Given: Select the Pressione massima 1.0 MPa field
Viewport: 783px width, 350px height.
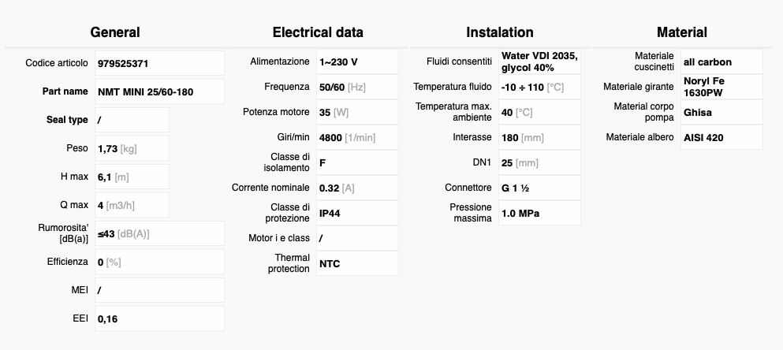Looking at the screenshot, I should (x=539, y=213).
